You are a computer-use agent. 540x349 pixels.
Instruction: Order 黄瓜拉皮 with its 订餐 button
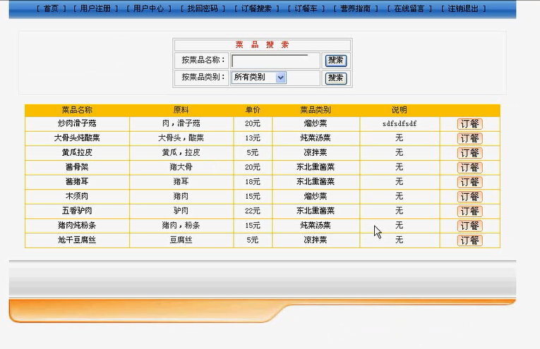tap(469, 153)
